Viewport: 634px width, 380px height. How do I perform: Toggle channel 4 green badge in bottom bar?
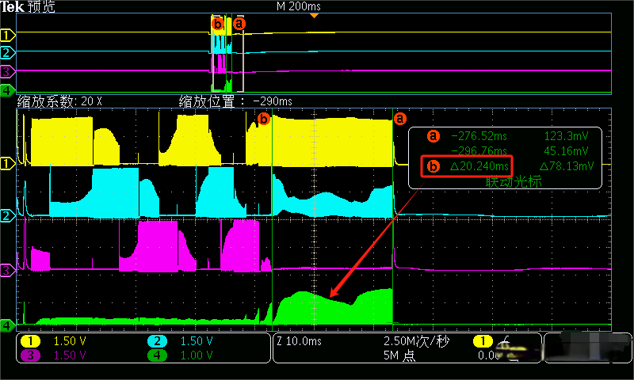click(158, 355)
